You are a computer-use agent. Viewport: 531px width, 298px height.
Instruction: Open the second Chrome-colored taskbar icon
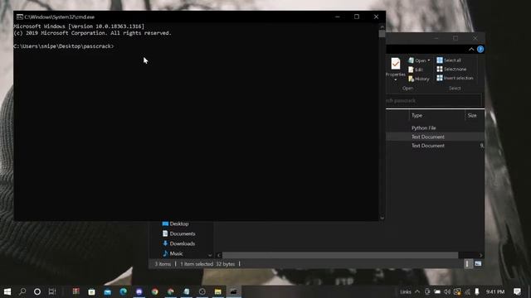coord(171,291)
